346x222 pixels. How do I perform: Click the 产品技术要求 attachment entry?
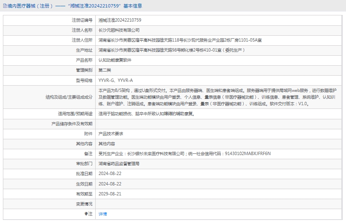tap(111, 133)
